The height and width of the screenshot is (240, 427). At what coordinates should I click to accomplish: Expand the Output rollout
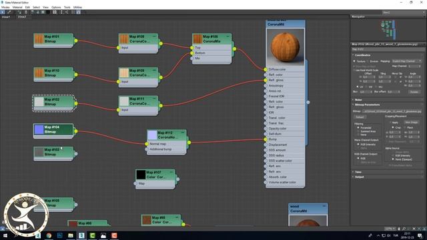pyautogui.click(x=359, y=177)
